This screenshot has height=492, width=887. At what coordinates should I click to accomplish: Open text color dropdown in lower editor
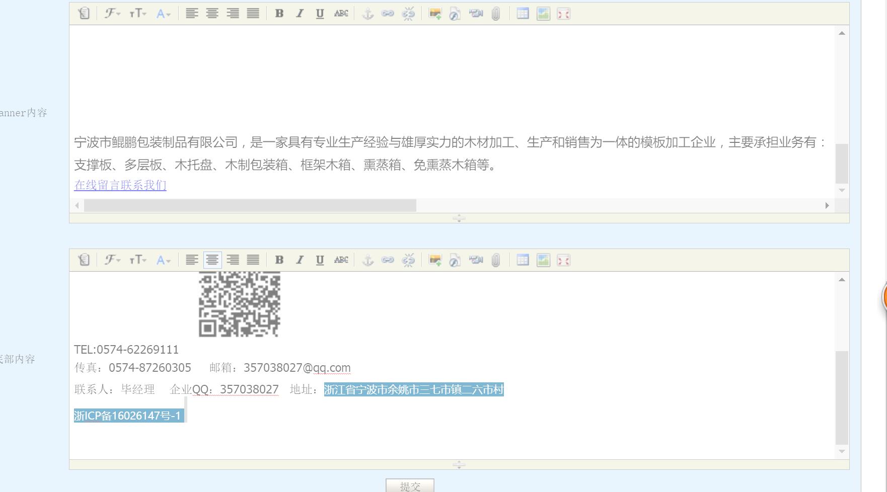163,260
